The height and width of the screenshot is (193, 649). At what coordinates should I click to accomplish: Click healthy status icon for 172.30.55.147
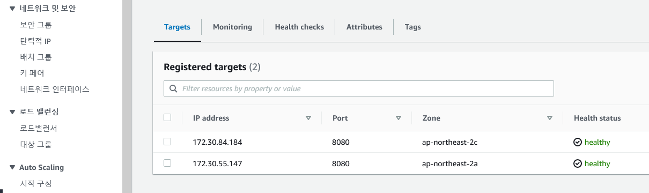578,164
